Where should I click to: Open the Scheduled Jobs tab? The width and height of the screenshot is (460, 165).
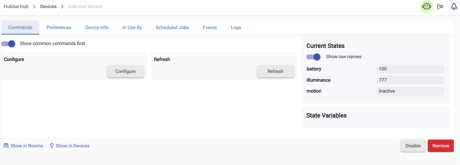coord(172,27)
